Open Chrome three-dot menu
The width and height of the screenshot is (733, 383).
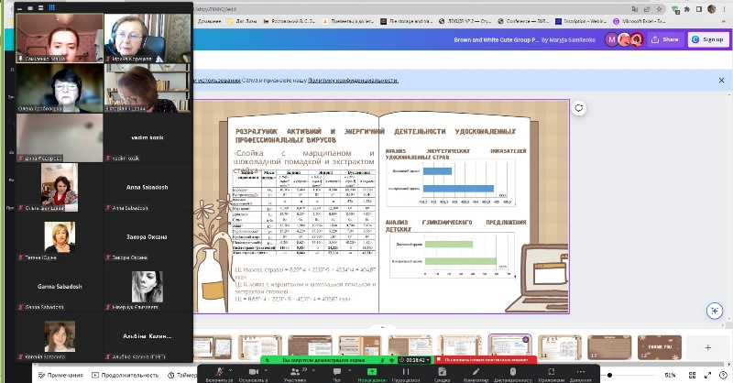(x=724, y=9)
